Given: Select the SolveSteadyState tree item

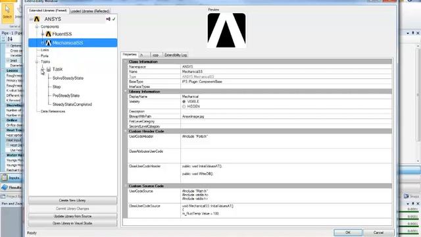Looking at the screenshot, I should (68, 78).
